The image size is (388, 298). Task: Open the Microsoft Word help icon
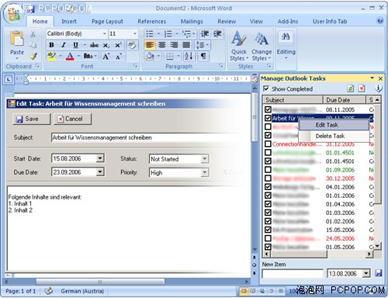pos(380,20)
